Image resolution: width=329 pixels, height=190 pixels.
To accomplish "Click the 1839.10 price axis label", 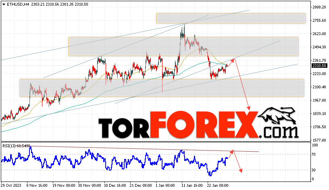I will point(319,114).
